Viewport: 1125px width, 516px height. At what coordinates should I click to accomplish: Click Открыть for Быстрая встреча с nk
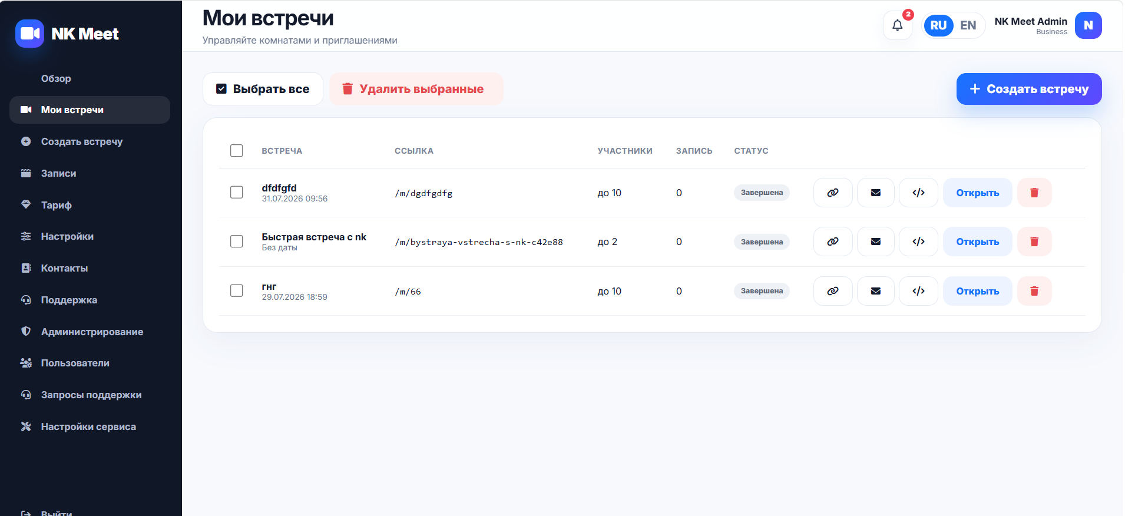(978, 242)
